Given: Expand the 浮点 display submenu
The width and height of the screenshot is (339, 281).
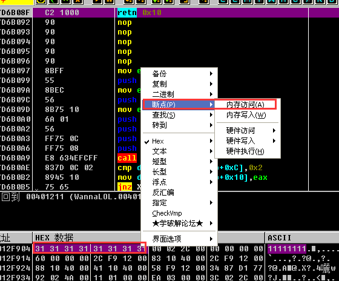Looking at the screenshot, I should point(179,182).
